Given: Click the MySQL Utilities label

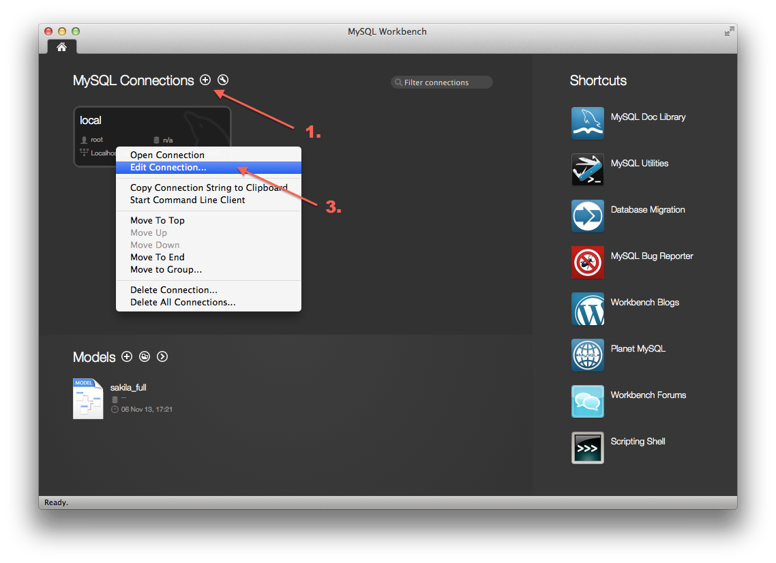Looking at the screenshot, I should pyautogui.click(x=640, y=164).
